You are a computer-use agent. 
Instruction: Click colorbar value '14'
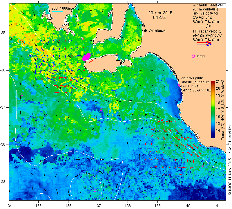(218, 131)
